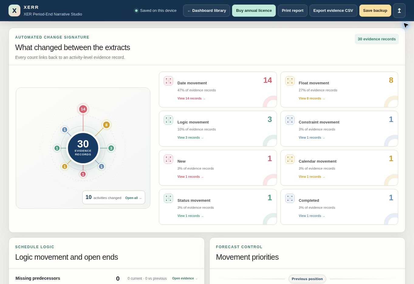Click '47% of evidence records' text
This screenshot has height=284, width=414.
(197, 90)
